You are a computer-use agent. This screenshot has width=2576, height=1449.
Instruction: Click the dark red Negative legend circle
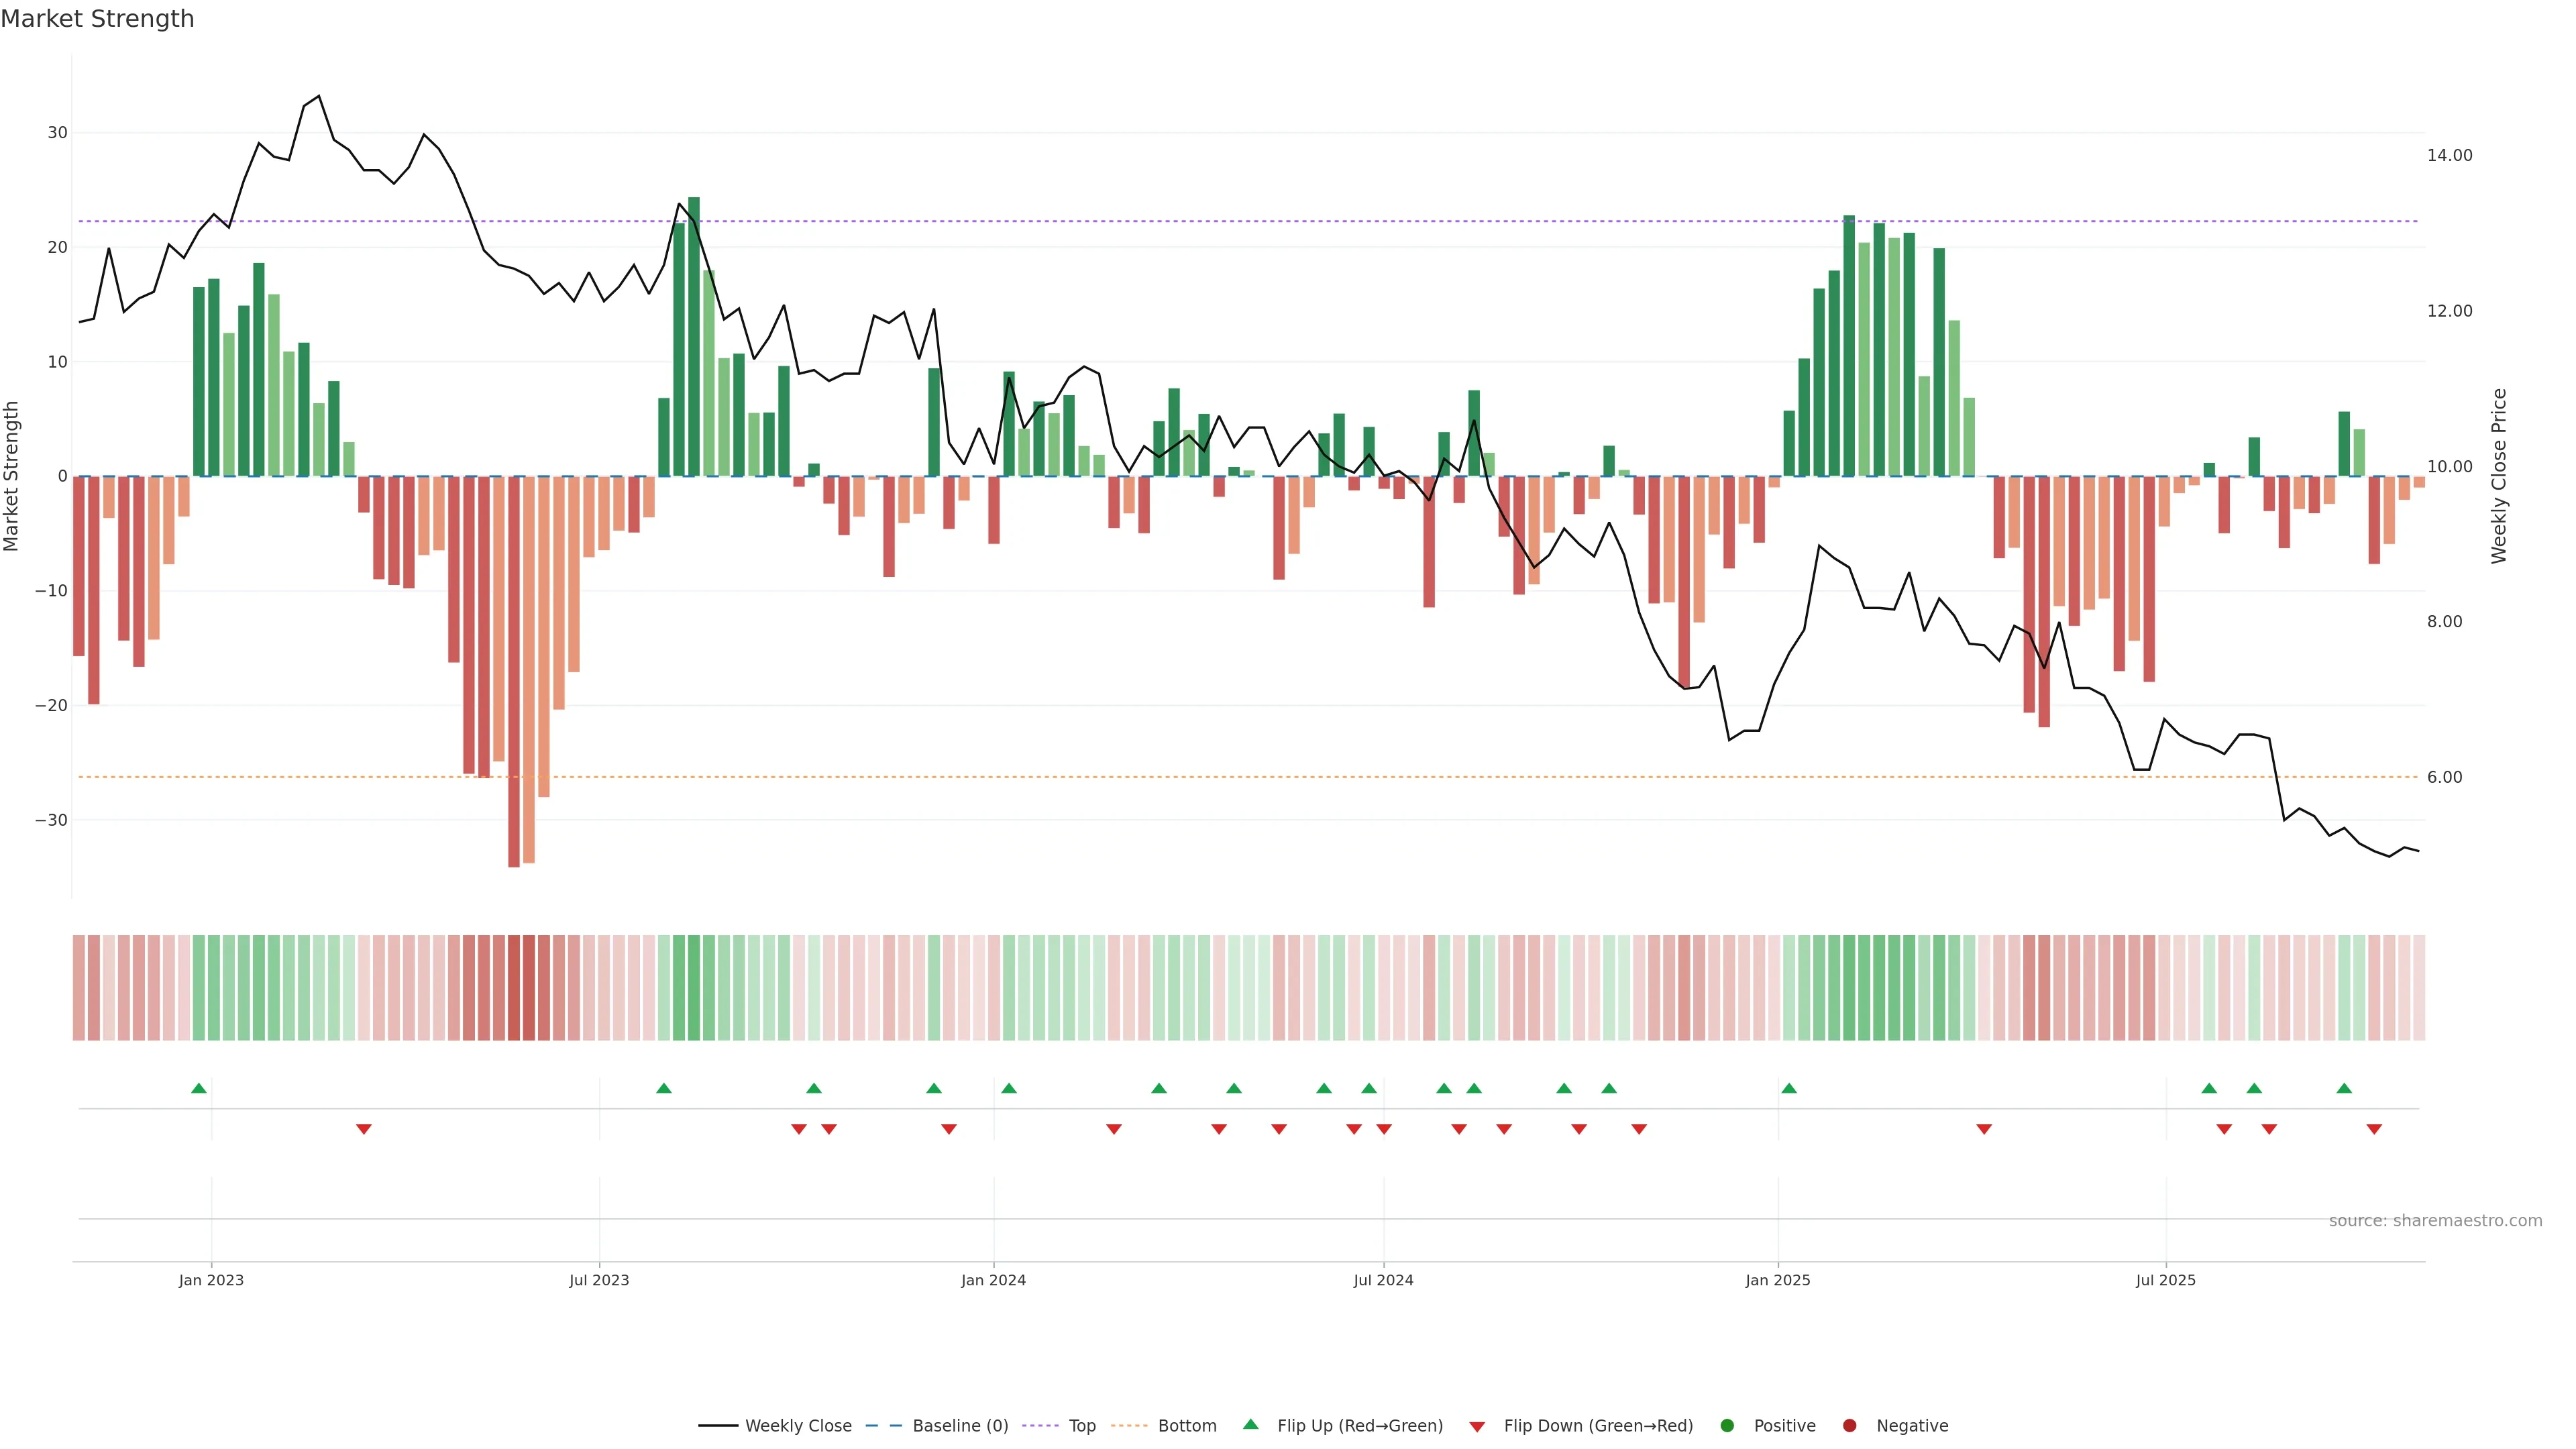click(1849, 1426)
